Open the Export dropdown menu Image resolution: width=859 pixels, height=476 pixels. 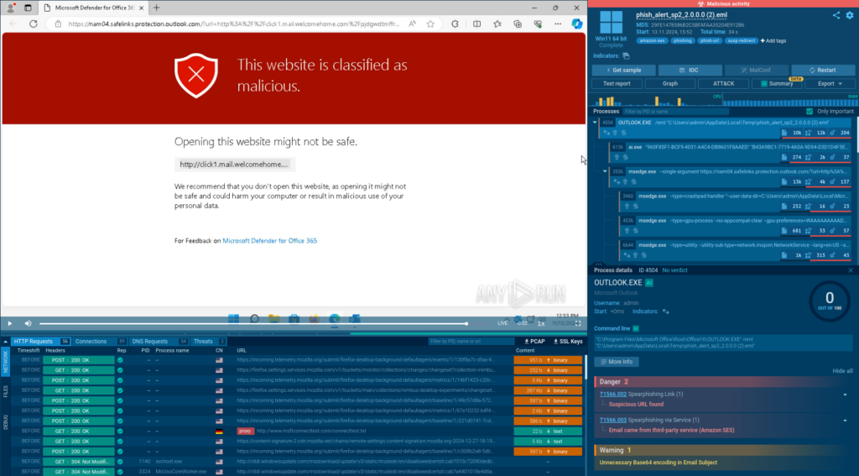click(829, 83)
